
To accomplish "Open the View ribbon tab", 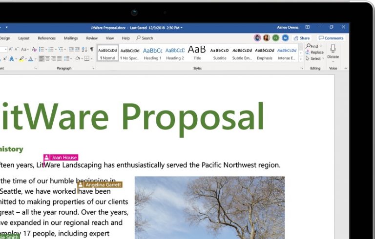I will [x=110, y=38].
